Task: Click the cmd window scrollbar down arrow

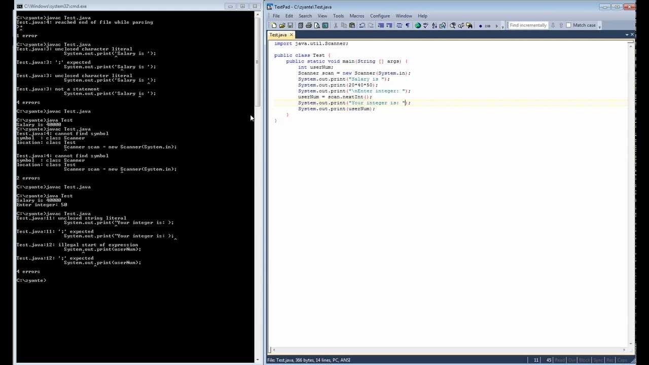Action: pyautogui.click(x=257, y=360)
